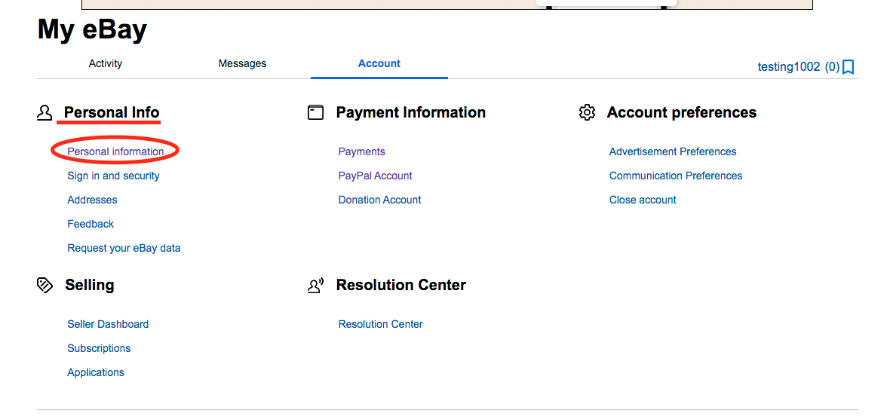Click the feedback score (0) link

pyautogui.click(x=833, y=67)
